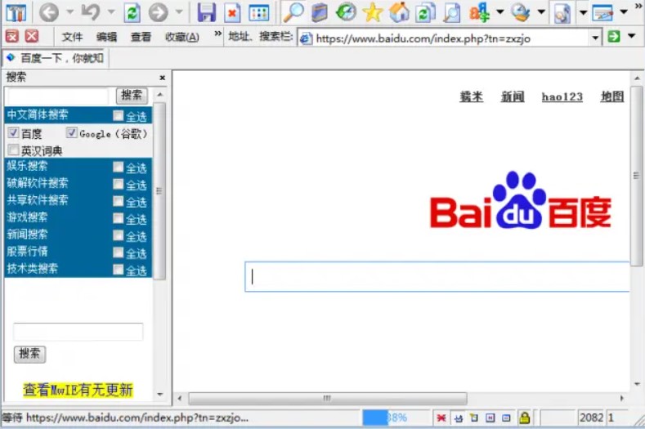Click the yellow-cornered square status bar icon
This screenshot has width=645, height=429.
(x=474, y=418)
